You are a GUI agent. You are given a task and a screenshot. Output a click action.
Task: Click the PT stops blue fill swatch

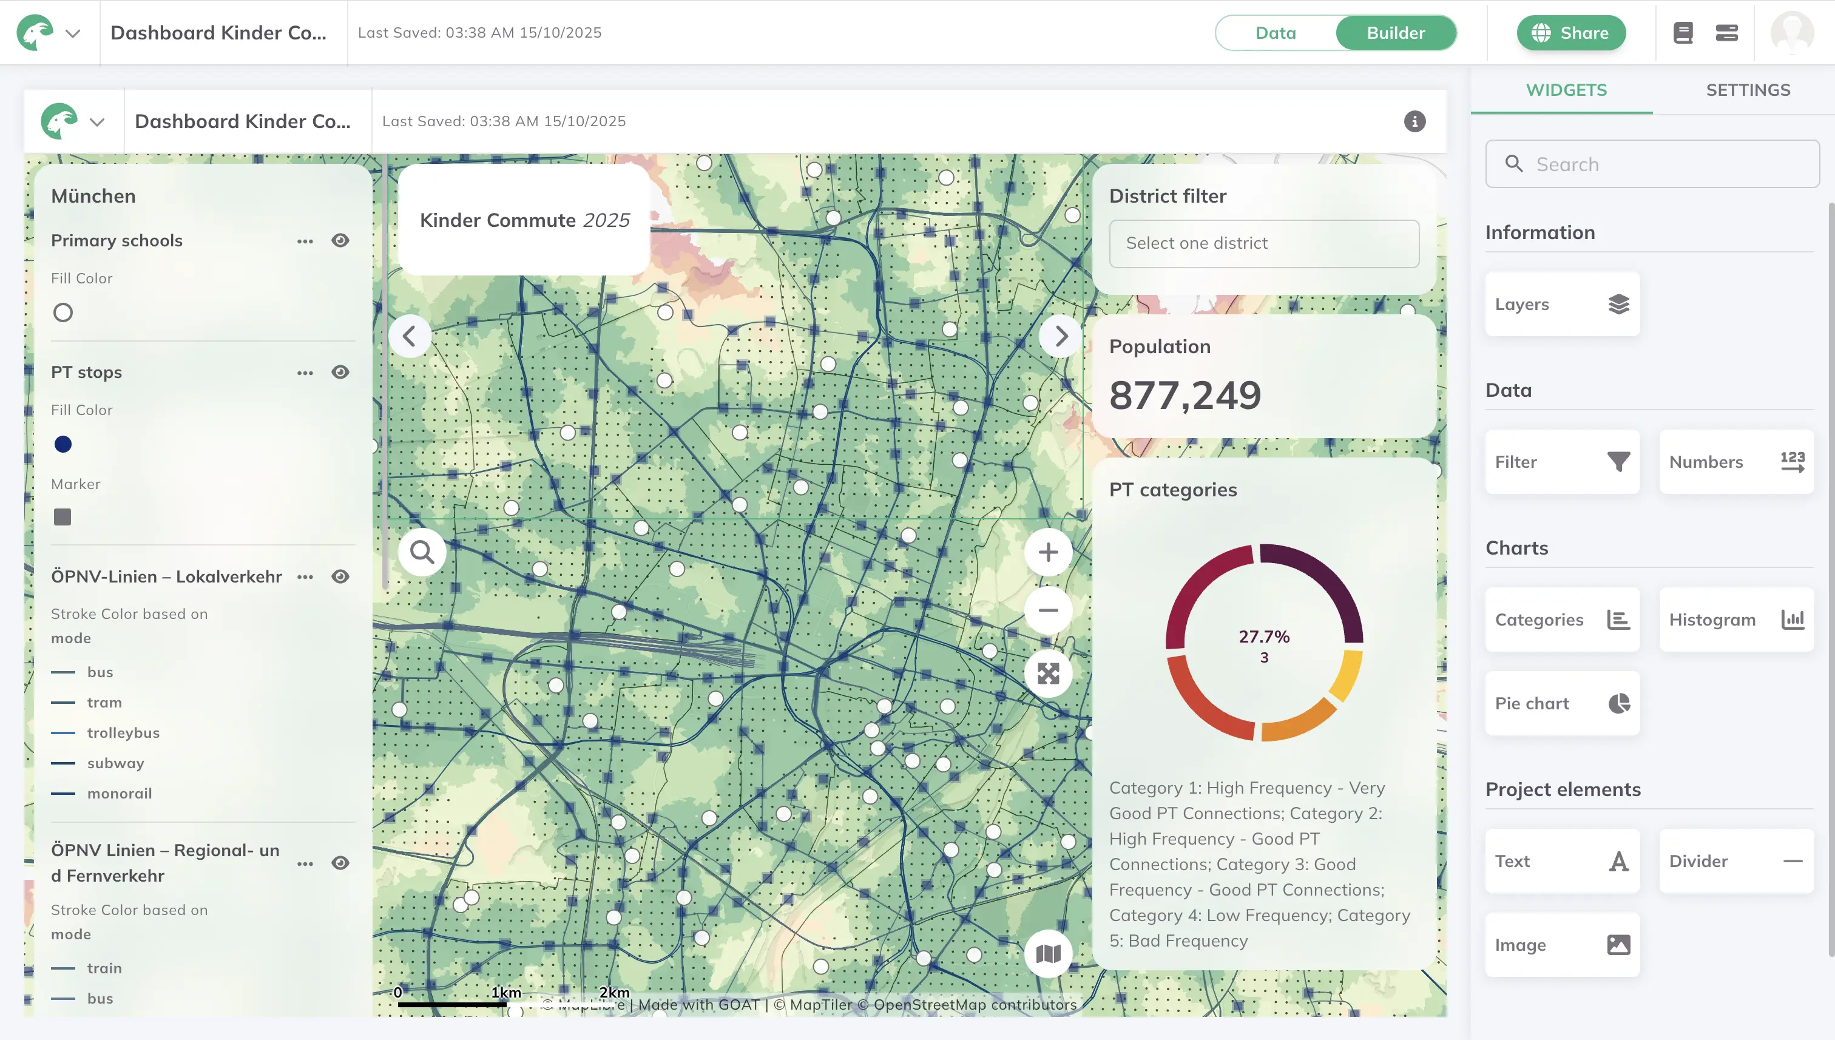[63, 444]
